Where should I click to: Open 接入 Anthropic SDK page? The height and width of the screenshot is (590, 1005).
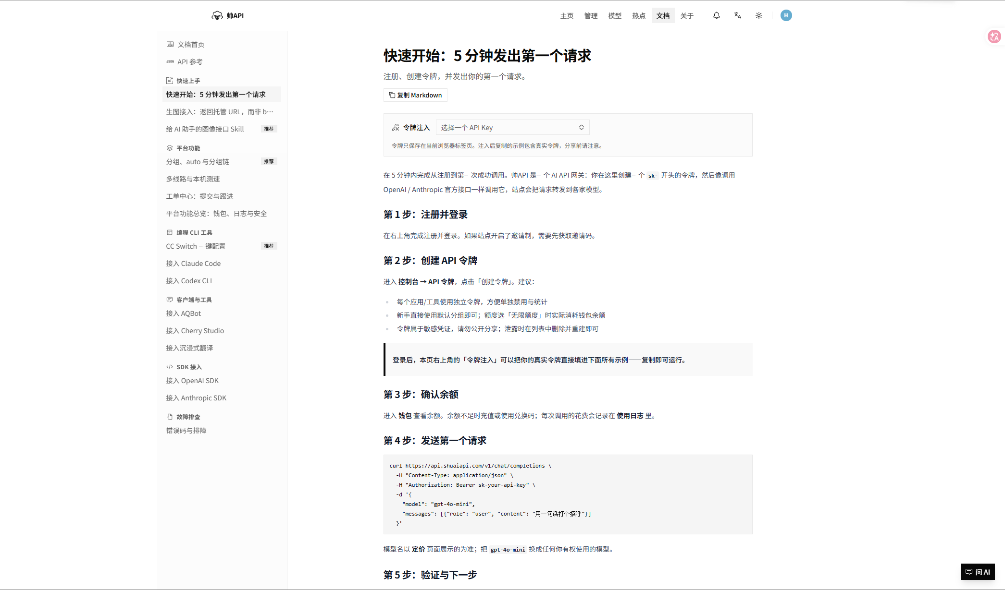coord(222,397)
